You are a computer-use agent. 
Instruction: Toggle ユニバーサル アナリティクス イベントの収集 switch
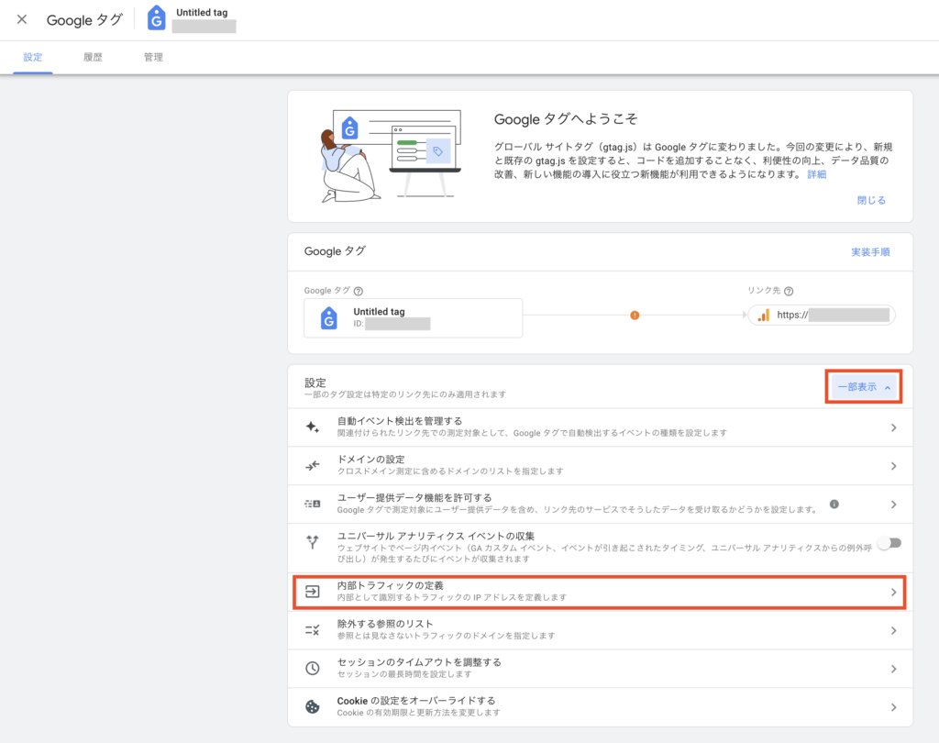pyautogui.click(x=889, y=543)
